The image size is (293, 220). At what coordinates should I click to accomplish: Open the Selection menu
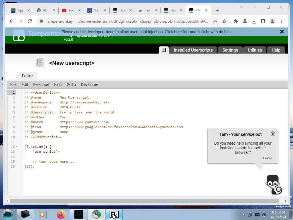(x=41, y=85)
